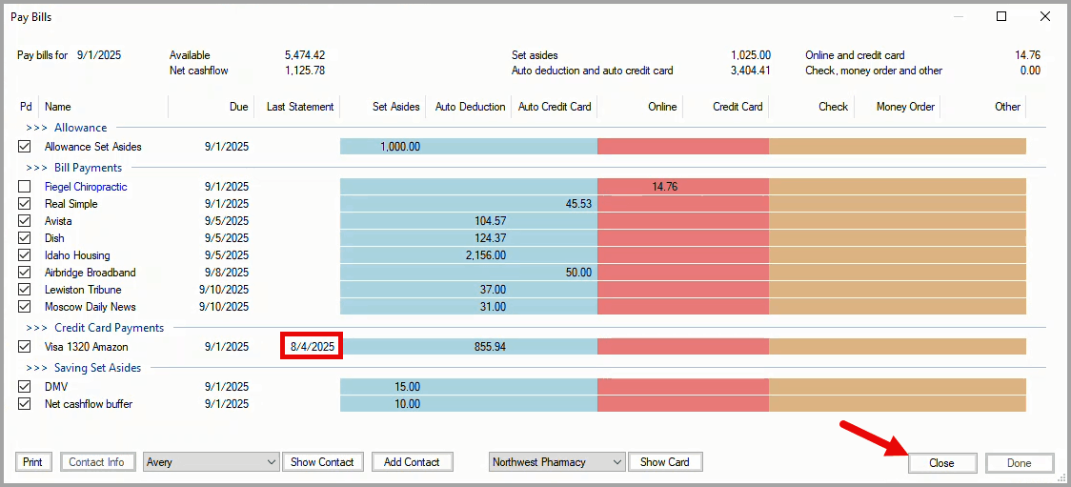Select the Credit Card Payments group header

(110, 328)
